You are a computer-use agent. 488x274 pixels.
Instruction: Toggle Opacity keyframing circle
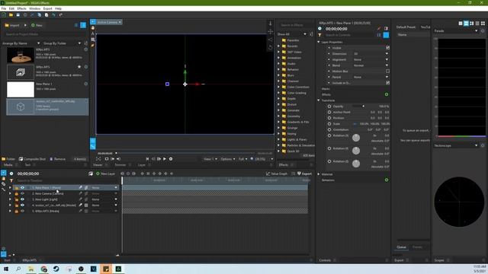(x=329, y=107)
